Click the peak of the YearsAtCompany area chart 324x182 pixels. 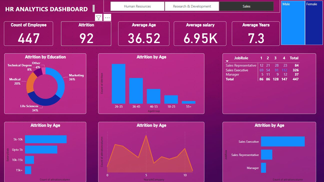point(146,136)
